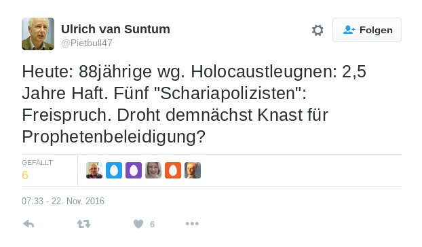Open the blonde woman's avatar profile
Viewport: 422px width, 247px height.
(x=153, y=170)
